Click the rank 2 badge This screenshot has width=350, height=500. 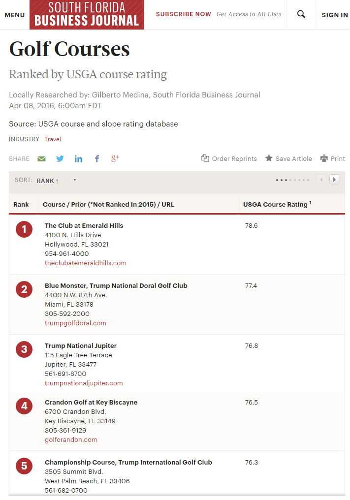click(x=24, y=289)
